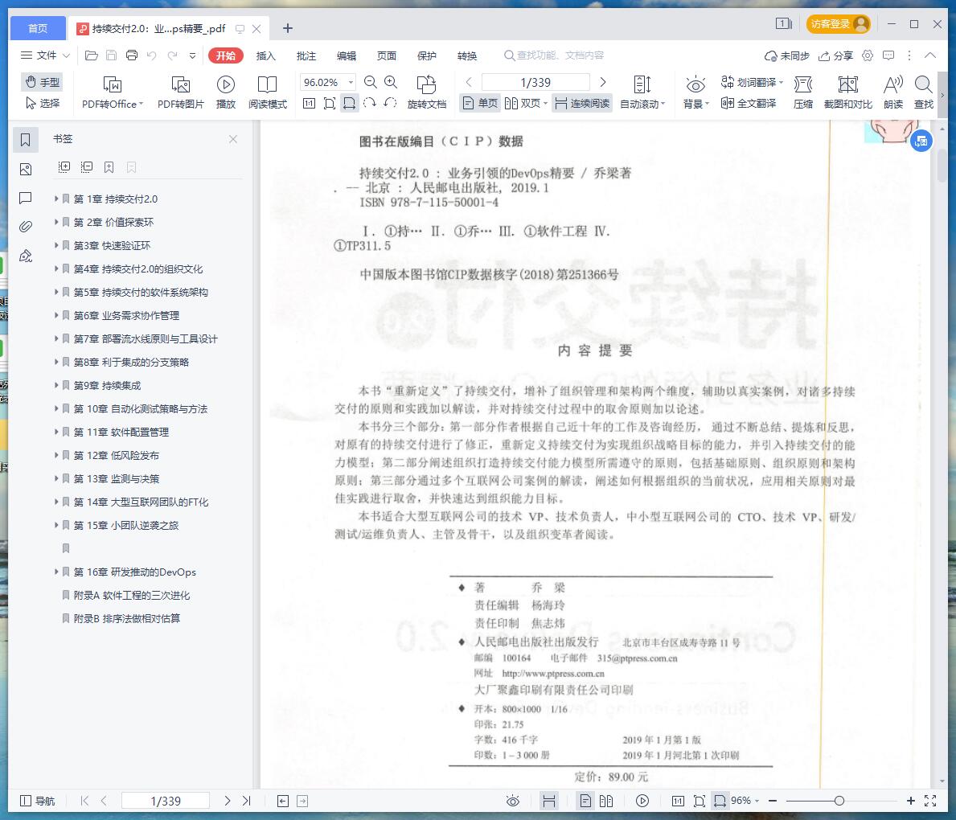
Task: Click 全文翻译 full text translation
Action: [748, 103]
